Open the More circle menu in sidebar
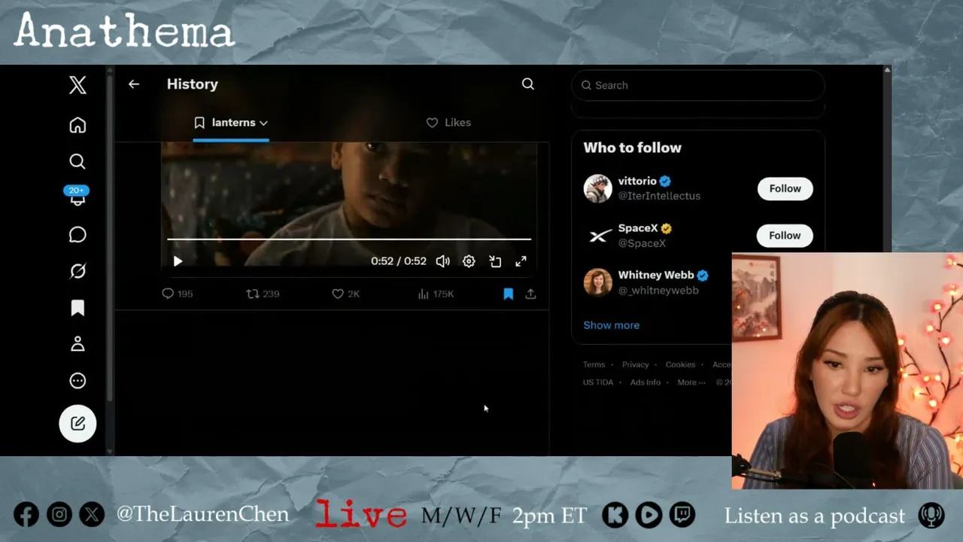 [x=77, y=381]
